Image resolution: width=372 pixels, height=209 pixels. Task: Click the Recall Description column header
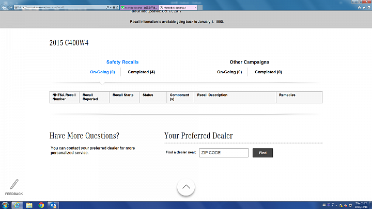coord(235,97)
